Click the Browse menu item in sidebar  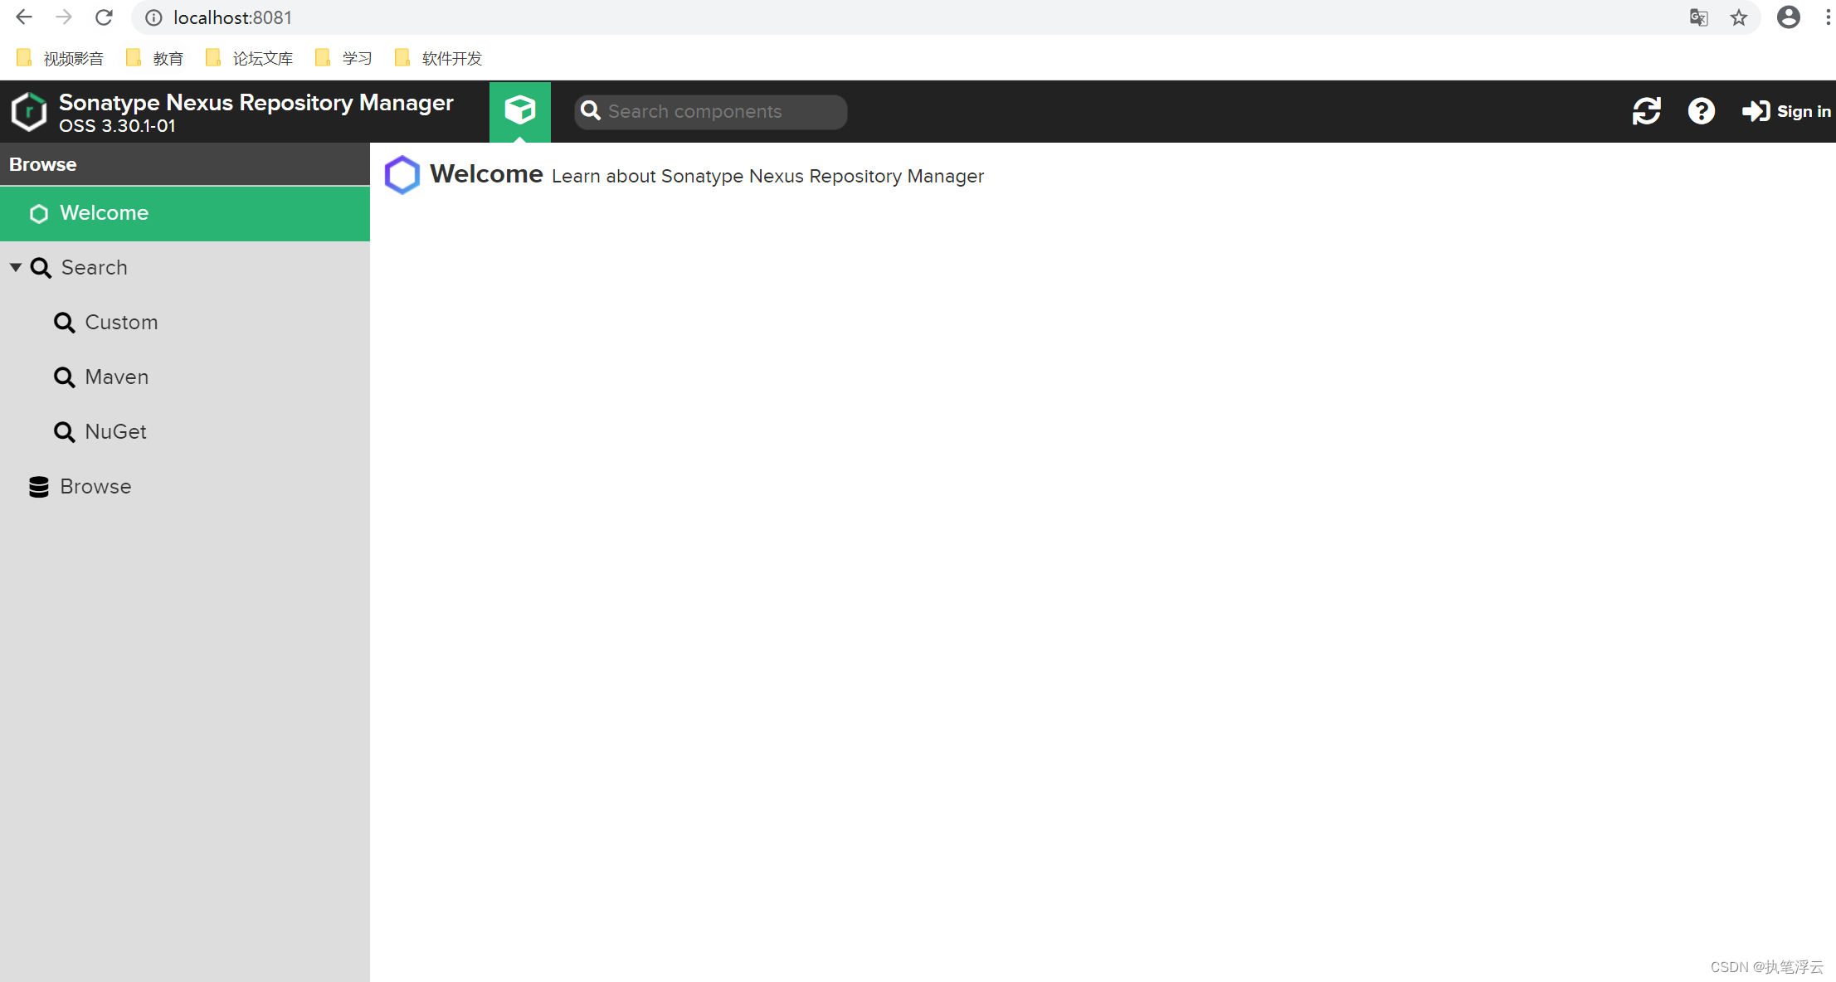(96, 487)
